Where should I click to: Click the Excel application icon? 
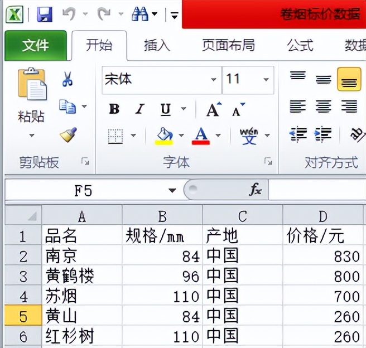coord(15,14)
